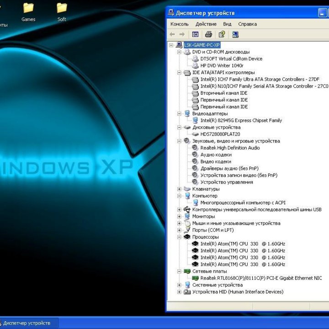The image size is (329, 329).
Task: Open the Справка menu
Action: tap(247, 24)
